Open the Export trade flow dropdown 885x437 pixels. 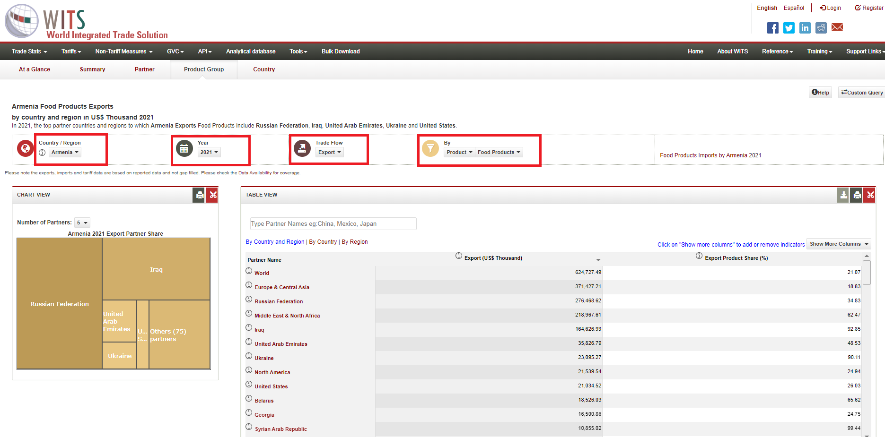329,152
